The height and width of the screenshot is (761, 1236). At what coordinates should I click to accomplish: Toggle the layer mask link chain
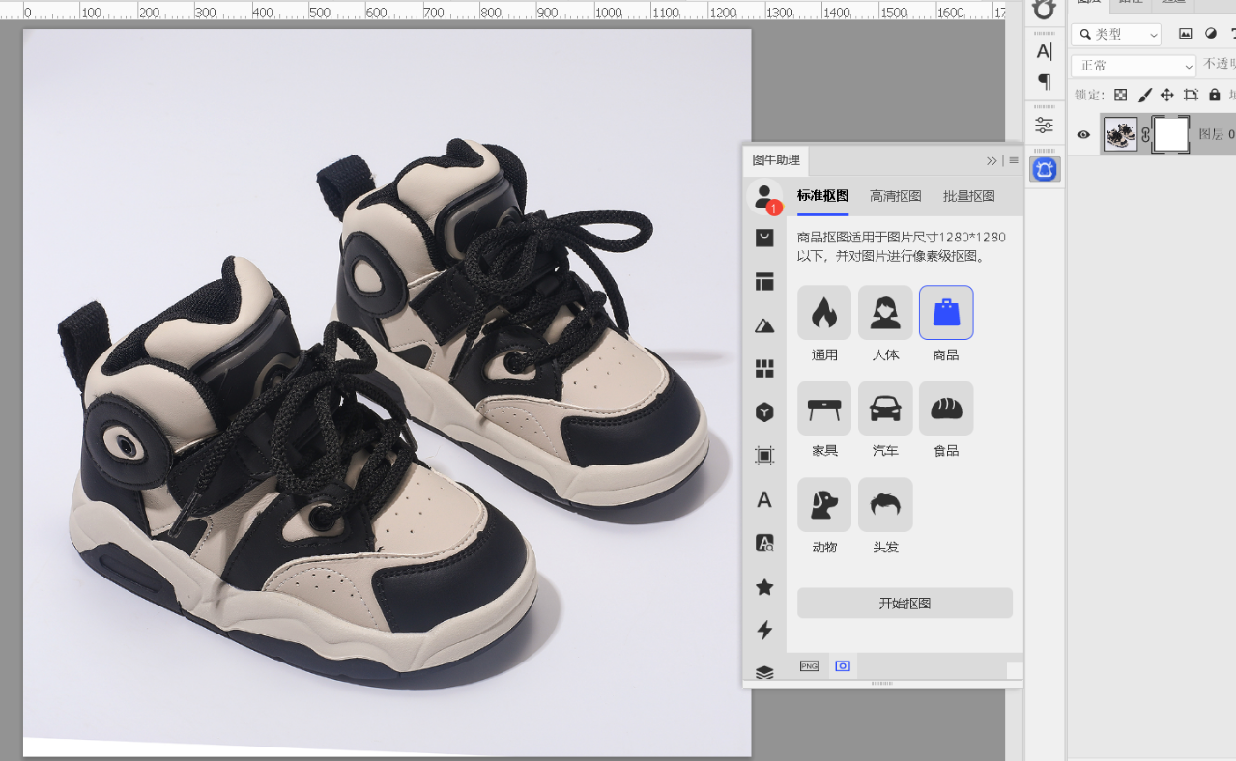(x=1146, y=135)
